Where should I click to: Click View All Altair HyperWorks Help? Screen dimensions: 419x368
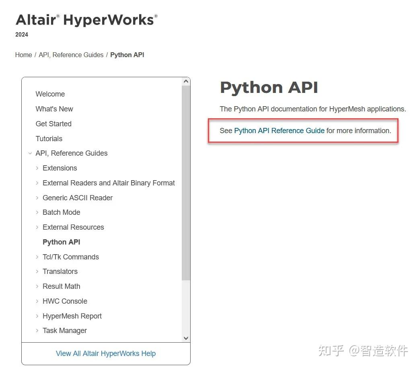[x=105, y=353]
